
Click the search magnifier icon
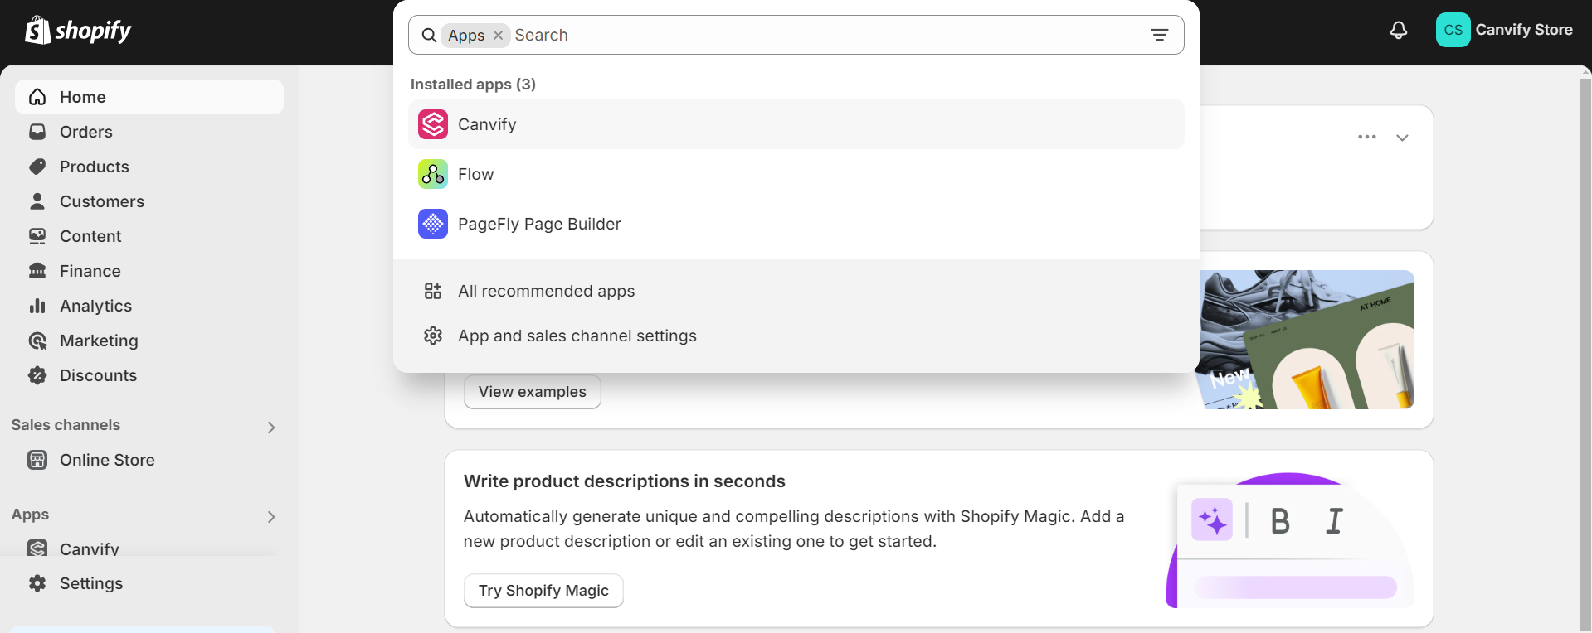pos(429,35)
